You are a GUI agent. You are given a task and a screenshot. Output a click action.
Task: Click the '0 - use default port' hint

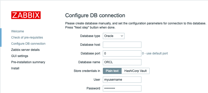point(155,53)
